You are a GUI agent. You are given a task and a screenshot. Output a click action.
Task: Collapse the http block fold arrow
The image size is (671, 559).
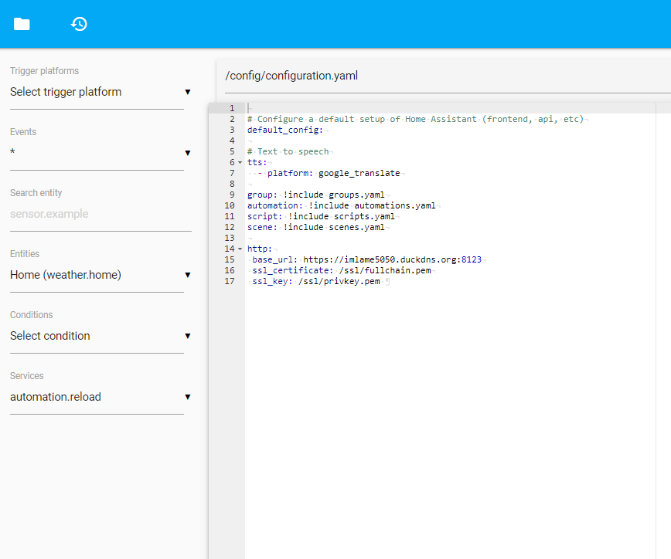point(240,249)
